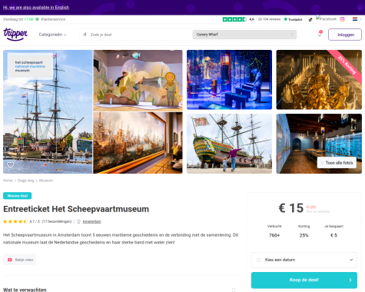Screen dimensions: 365x292
Task: Click the heart favorite icon on ship photo
Action: (x=11, y=165)
